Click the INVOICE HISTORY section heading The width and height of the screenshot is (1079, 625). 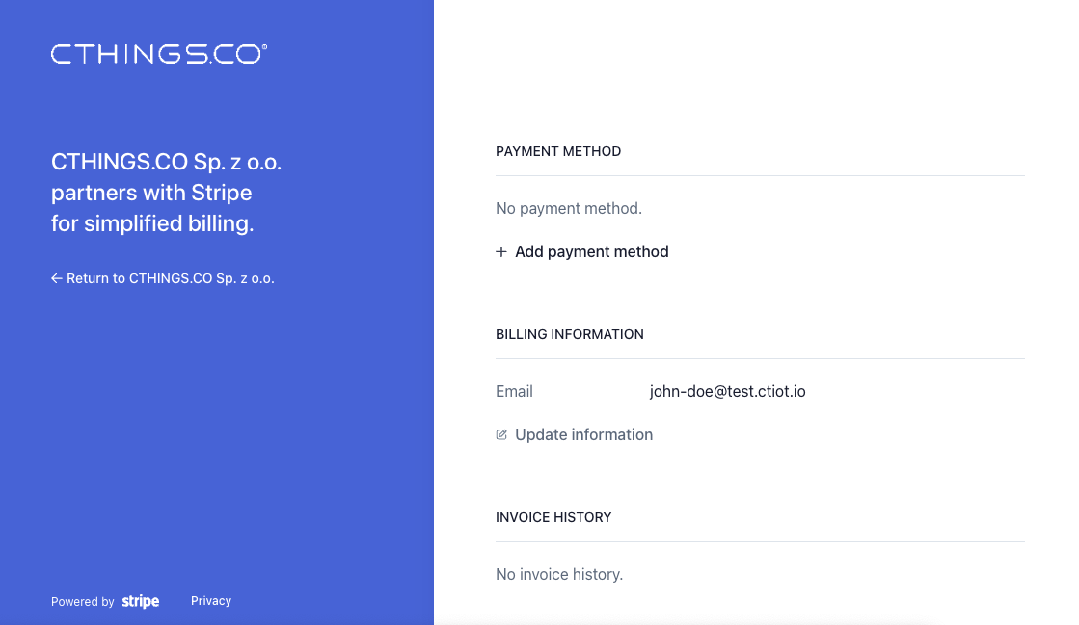[553, 517]
